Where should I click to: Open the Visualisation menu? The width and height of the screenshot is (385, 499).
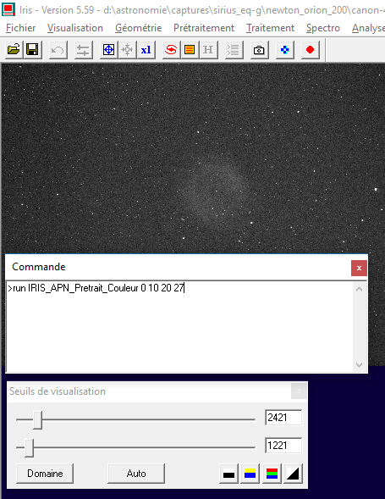[x=75, y=28]
